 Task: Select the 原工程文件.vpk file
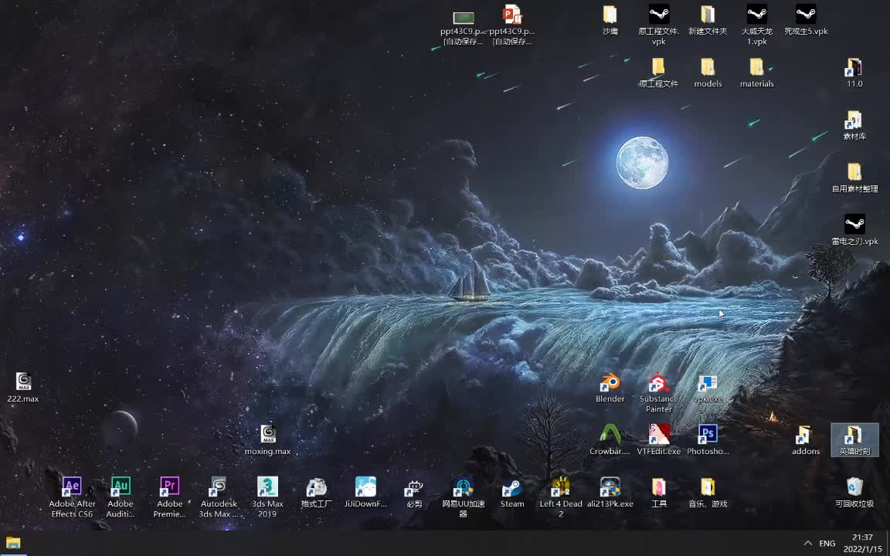(659, 25)
